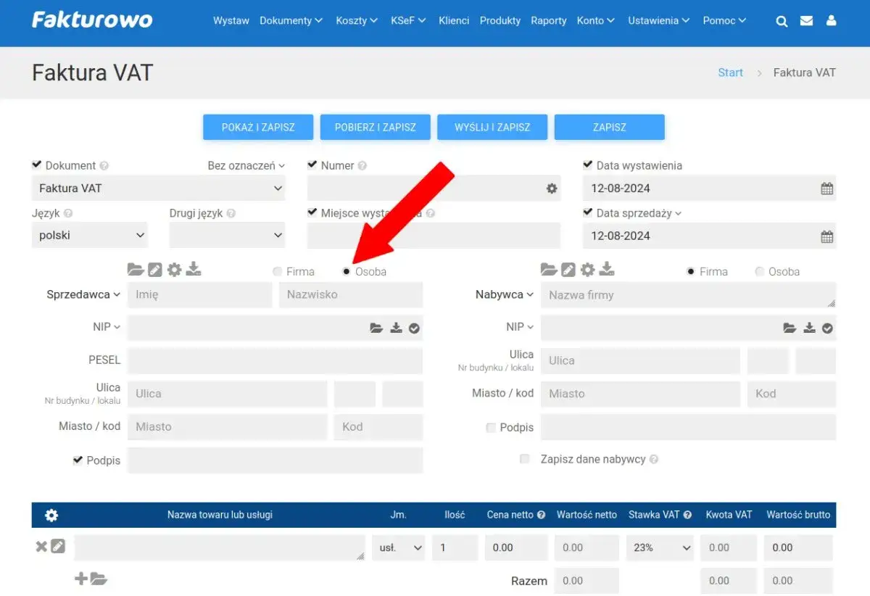Screen dimensions: 870x596
Task: Click the search magnifier icon in header
Action: (x=782, y=21)
